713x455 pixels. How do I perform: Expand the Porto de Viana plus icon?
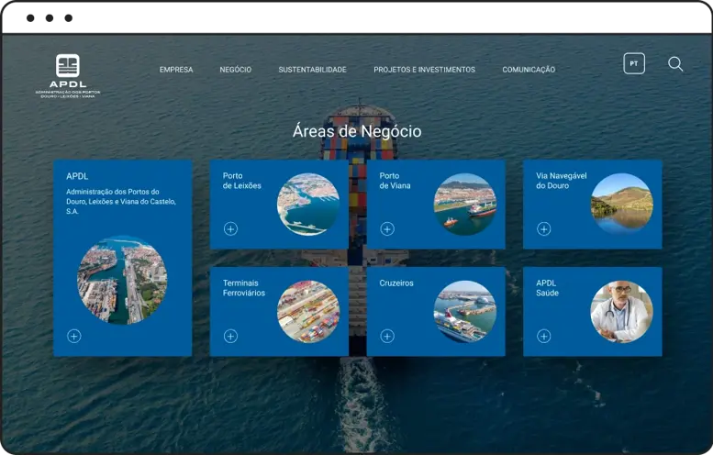(387, 229)
